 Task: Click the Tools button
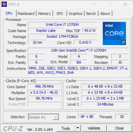(66, 128)
